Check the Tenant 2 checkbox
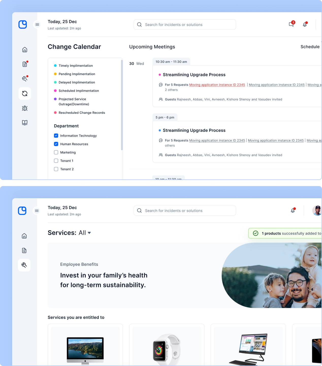Image resolution: width=322 pixels, height=366 pixels. 56,169
